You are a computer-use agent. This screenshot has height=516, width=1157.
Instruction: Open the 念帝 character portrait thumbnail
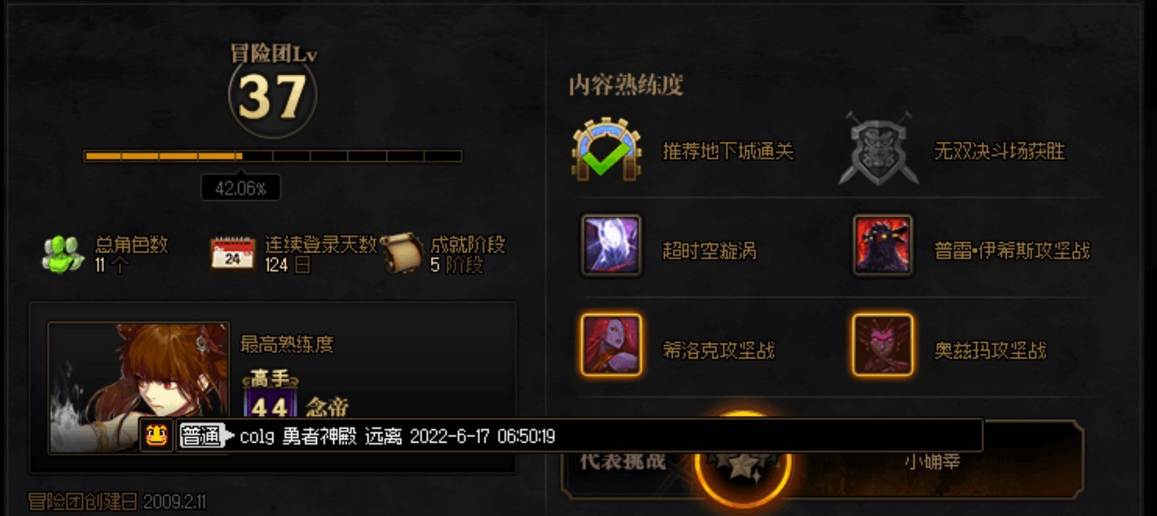tap(139, 387)
